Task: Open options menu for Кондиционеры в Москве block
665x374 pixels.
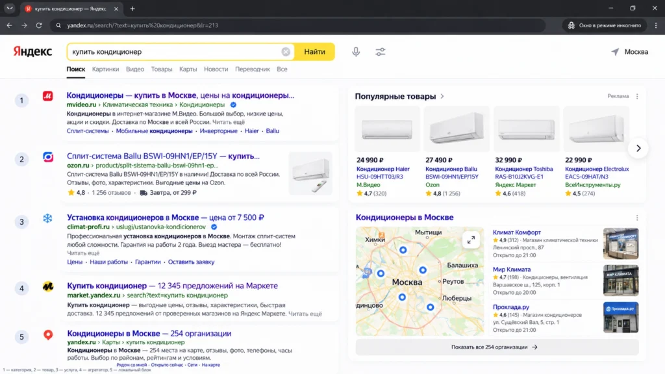Action: click(x=637, y=218)
